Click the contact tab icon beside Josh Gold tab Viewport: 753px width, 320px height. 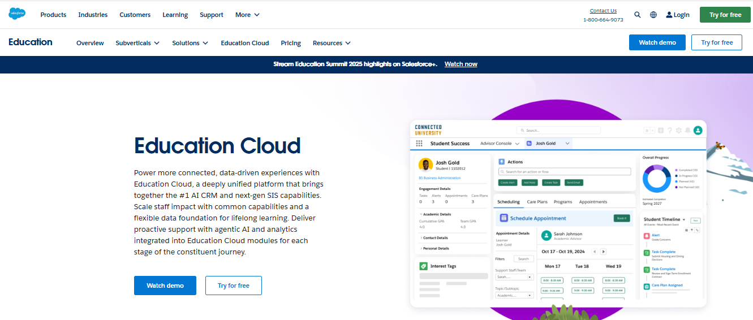coord(529,144)
